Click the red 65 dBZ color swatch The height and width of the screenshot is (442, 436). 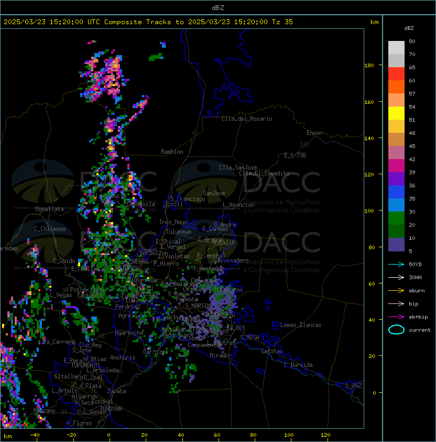tap(396, 74)
